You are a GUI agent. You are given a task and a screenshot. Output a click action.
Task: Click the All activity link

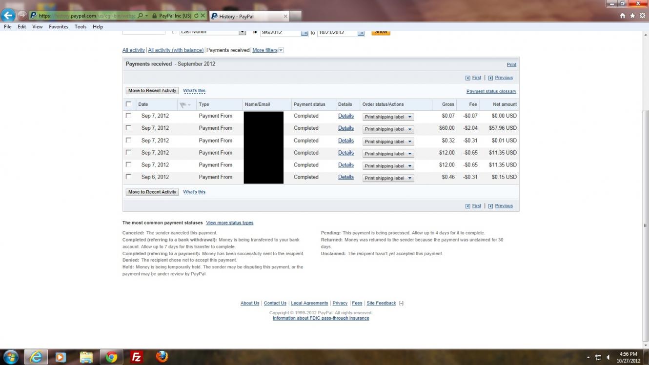pos(134,50)
